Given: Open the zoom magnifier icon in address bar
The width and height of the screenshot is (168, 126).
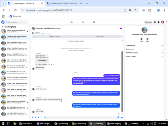Looking at the screenshot, I should coord(130,10).
